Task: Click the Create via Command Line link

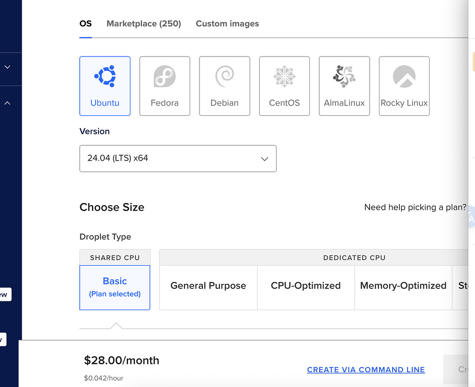Action: point(366,369)
